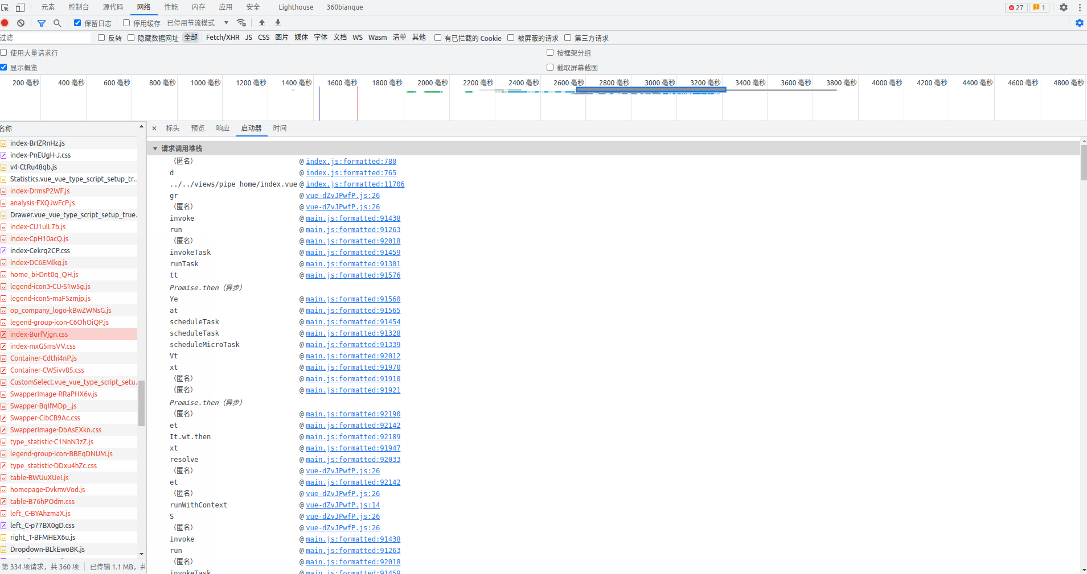Activate the inspect element cursor icon
This screenshot has width=1087, height=574.
coord(5,7)
